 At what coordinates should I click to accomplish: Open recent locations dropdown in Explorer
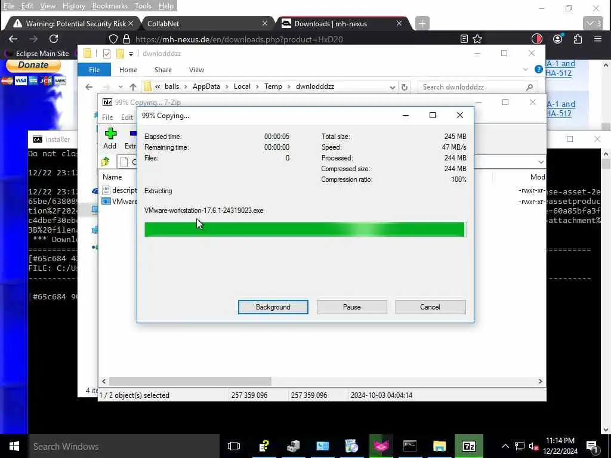[x=121, y=87]
